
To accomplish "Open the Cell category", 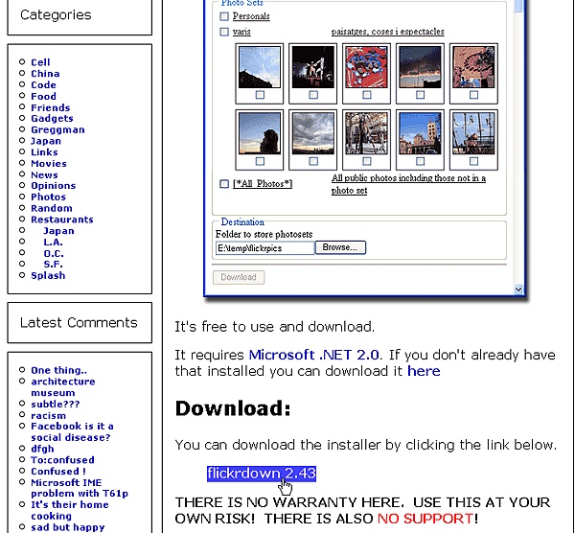I will pos(40,62).
